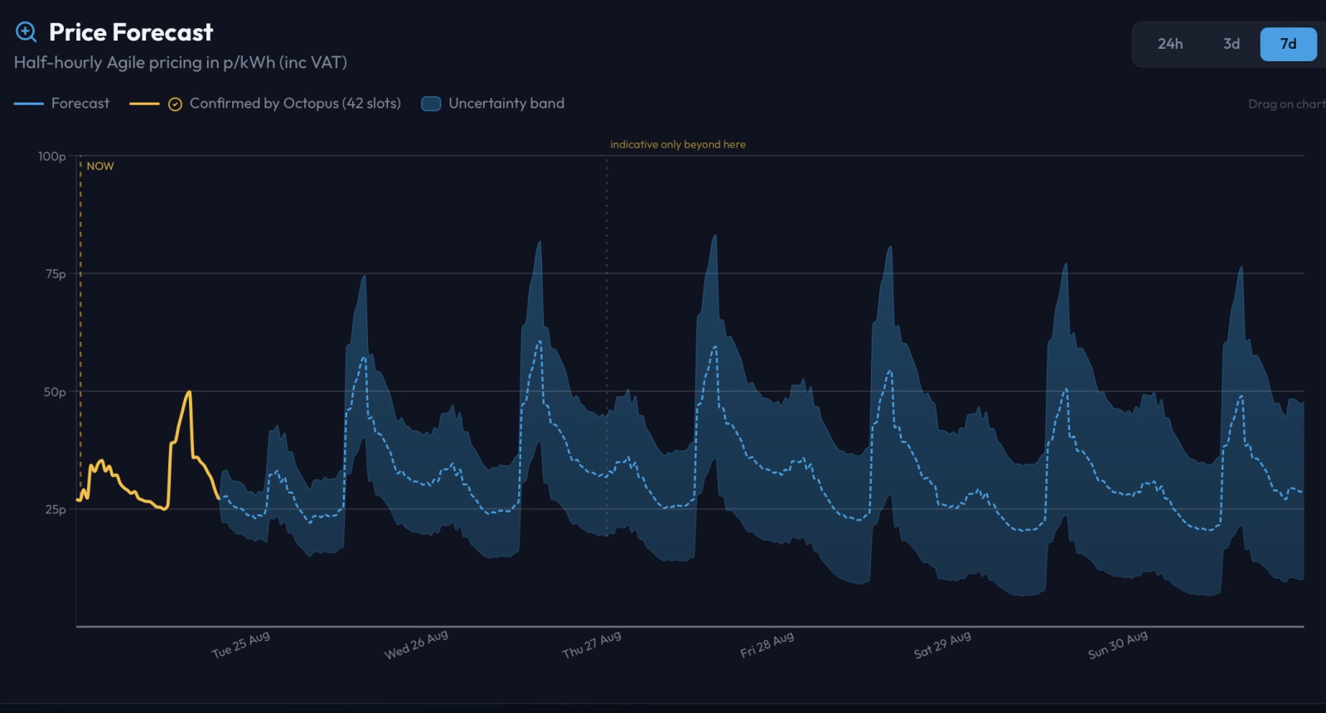Image resolution: width=1326 pixels, height=713 pixels.
Task: Select the 3d range tab
Action: coord(1232,44)
